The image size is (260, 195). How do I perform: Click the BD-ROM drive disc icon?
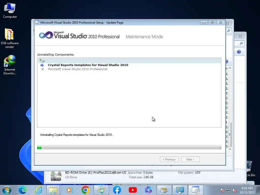point(56,176)
